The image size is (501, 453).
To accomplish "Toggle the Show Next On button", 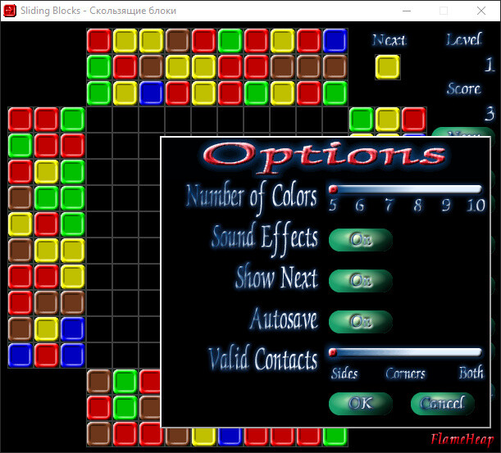I will pos(361,281).
